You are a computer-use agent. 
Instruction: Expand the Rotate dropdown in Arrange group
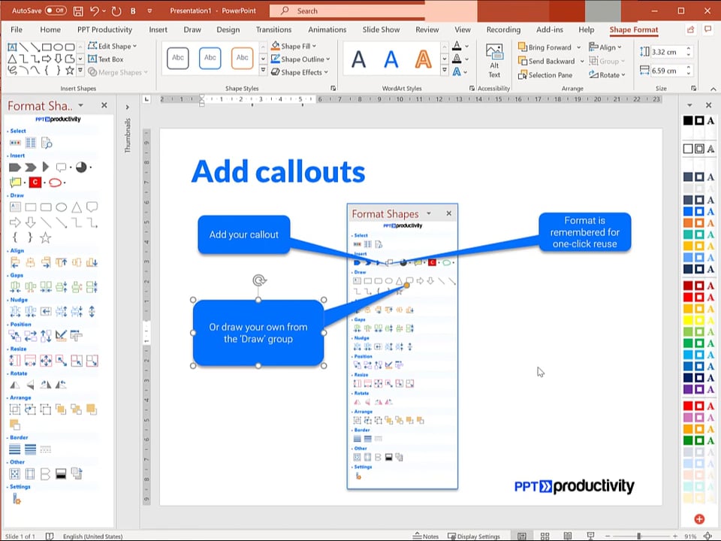[609, 75]
